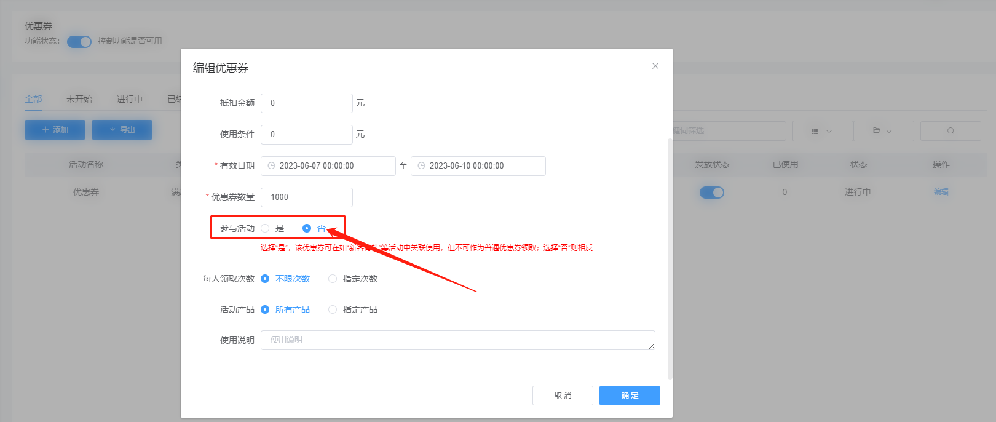Switch to the 未开始 tab
The height and width of the screenshot is (422, 996).
tap(79, 99)
